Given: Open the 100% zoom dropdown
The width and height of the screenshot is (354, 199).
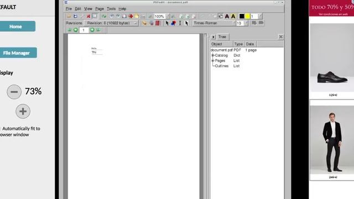Looking at the screenshot, I should [168, 16].
